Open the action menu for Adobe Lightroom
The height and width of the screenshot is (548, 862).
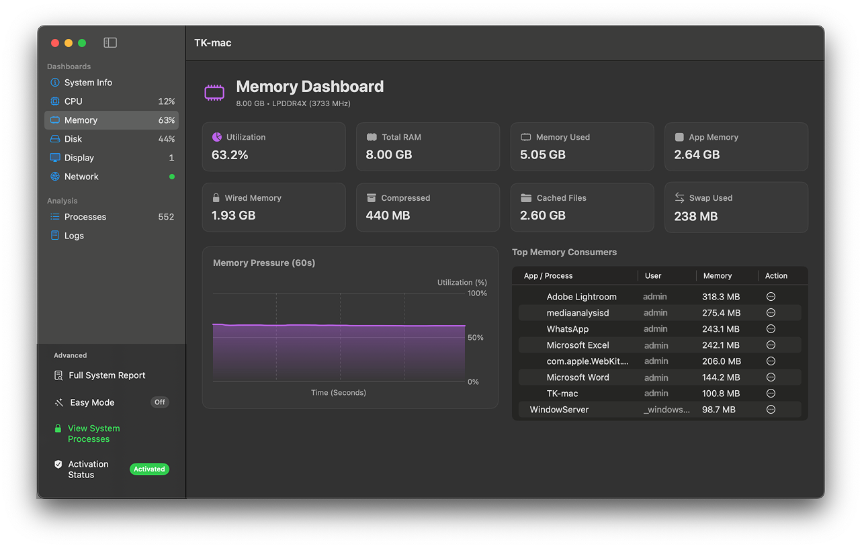tap(771, 296)
